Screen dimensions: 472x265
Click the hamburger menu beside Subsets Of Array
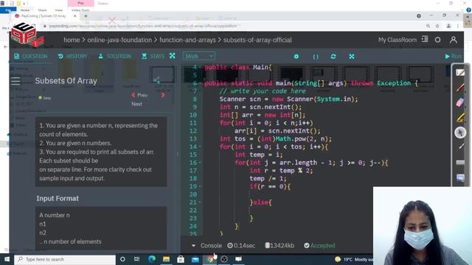pyautogui.click(x=15, y=81)
